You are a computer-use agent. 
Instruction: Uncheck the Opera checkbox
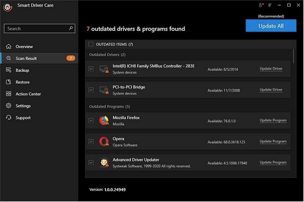pos(91,141)
